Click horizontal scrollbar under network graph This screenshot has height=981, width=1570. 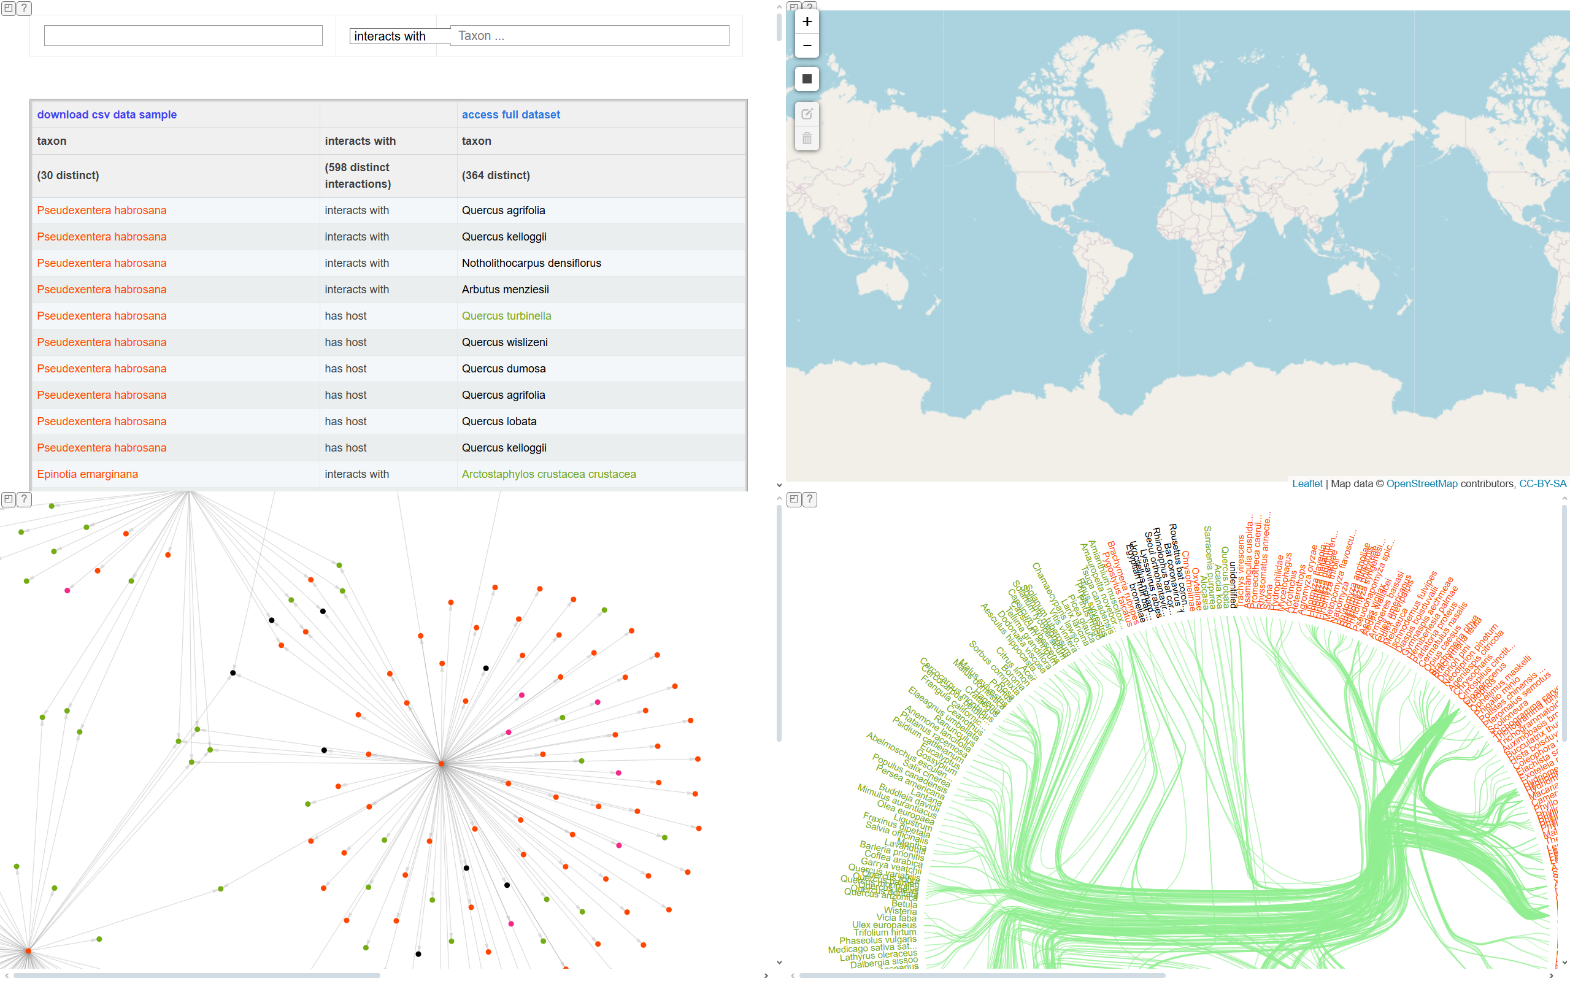point(196,975)
